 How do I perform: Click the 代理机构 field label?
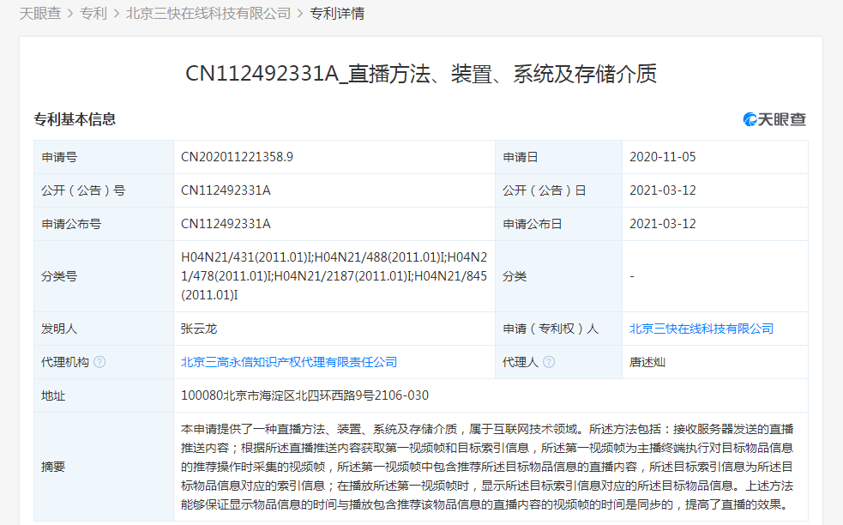pyautogui.click(x=65, y=362)
